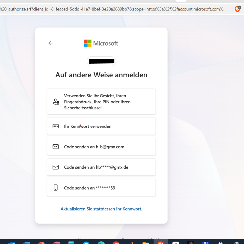Send code to hb*****@gmx.de
Image resolution: width=244 pixels, height=244 pixels.
click(x=101, y=167)
